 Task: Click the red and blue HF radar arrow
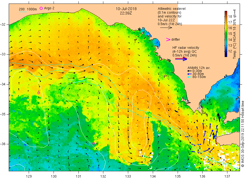(x=181, y=59)
